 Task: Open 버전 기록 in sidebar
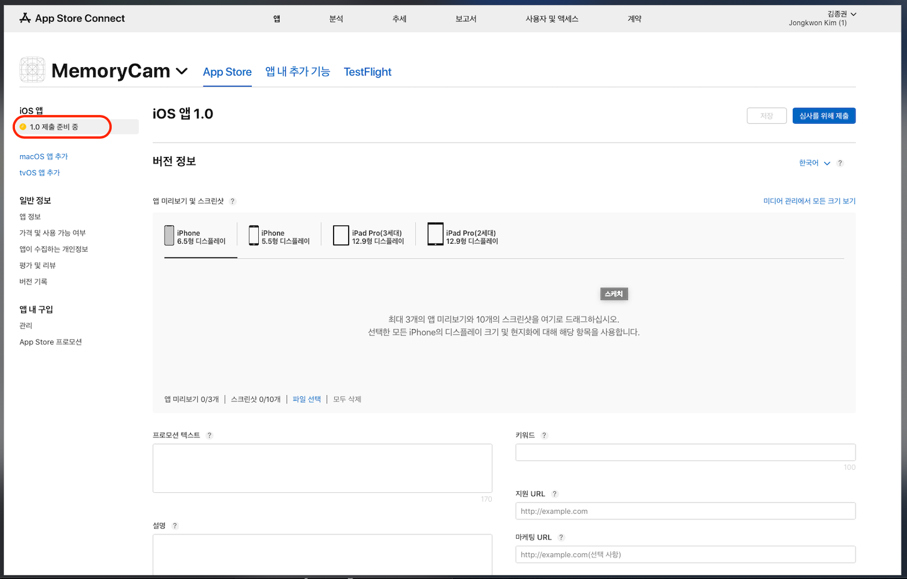[x=33, y=283]
